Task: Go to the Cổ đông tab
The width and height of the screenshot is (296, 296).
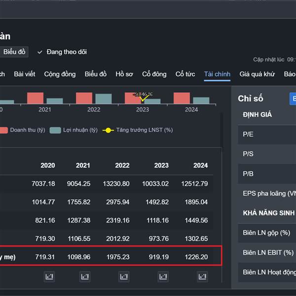Action: point(154,74)
